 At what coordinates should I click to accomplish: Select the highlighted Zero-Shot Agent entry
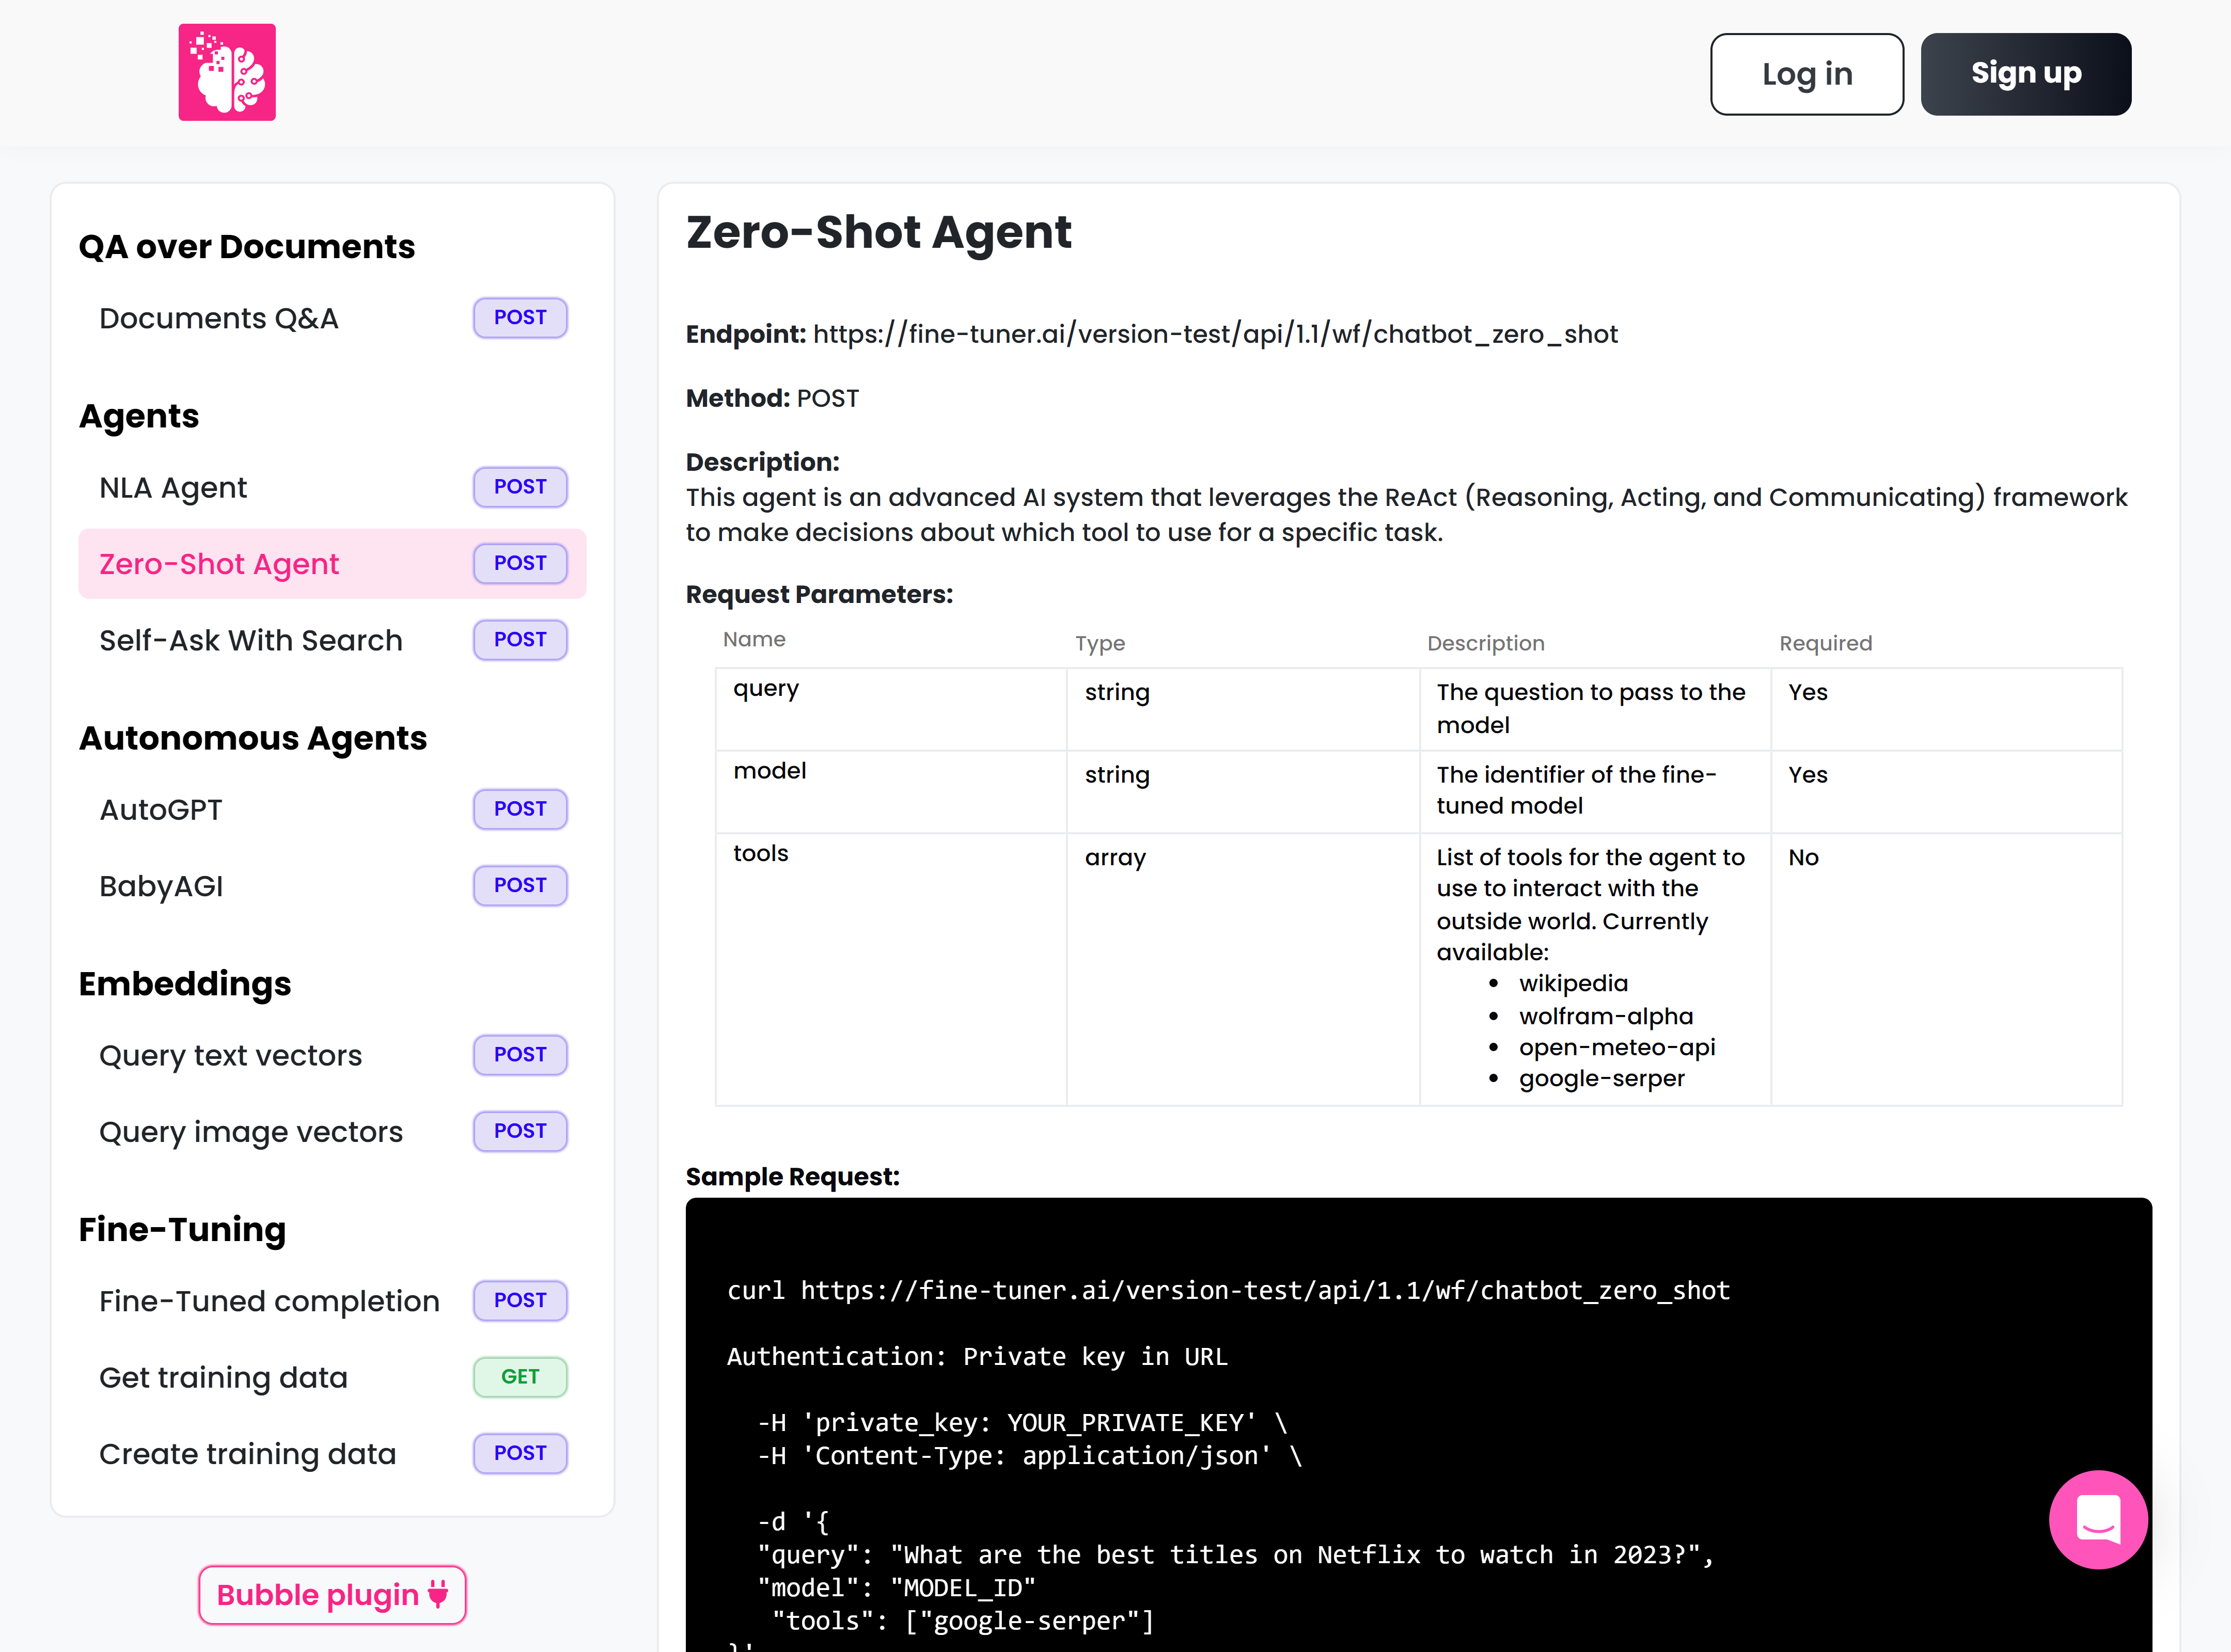click(219, 564)
